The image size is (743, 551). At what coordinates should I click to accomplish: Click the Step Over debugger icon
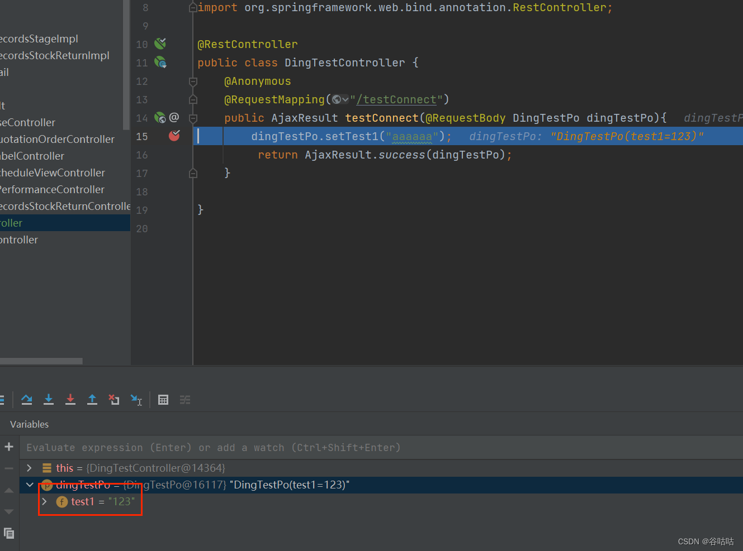(x=27, y=400)
